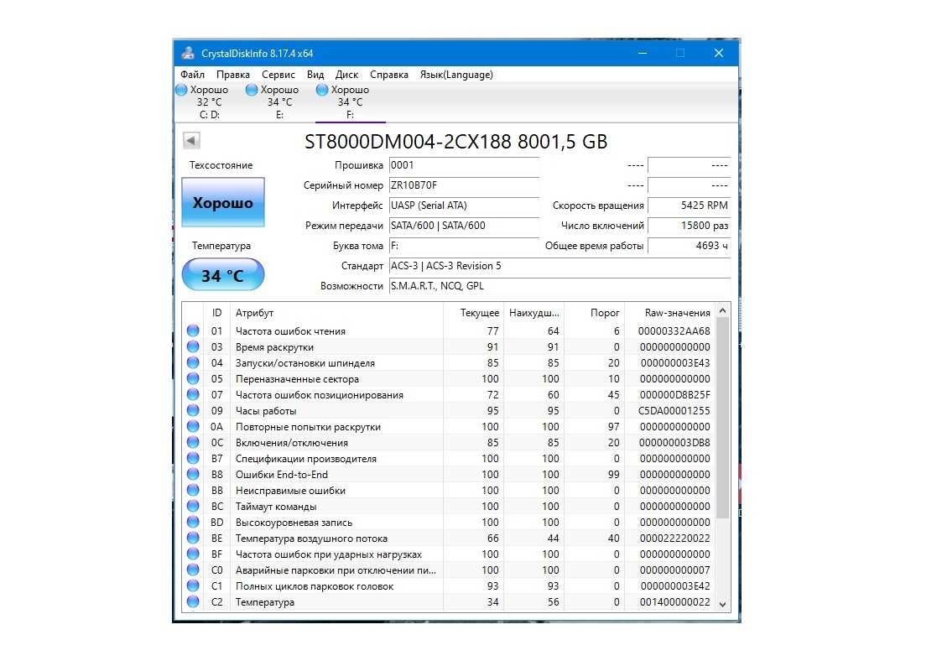Click the disk title ST8000DM004-2CX188 8001,5 GB
Screen dimensions: 942x666
click(x=456, y=142)
